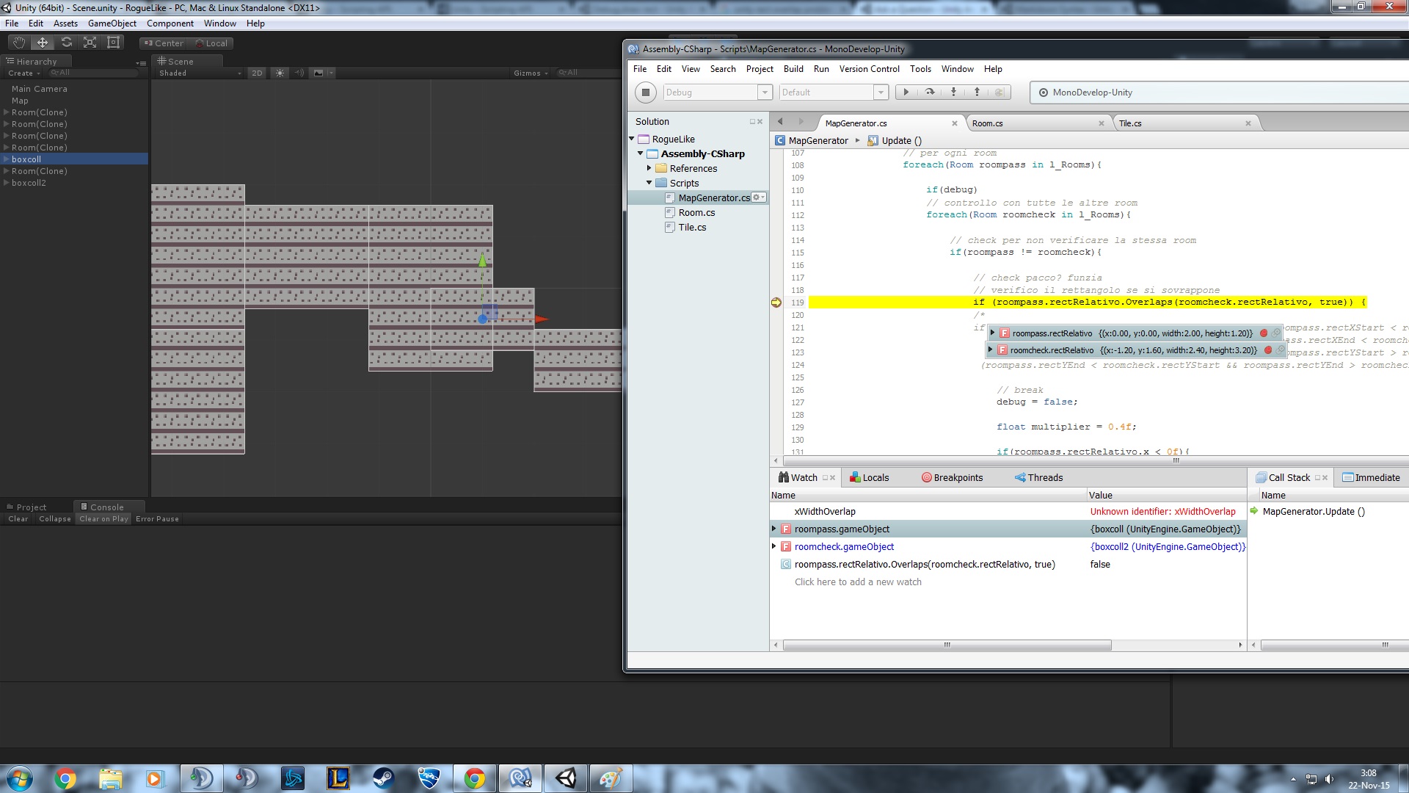Select the Move tool in Unity toolbar
This screenshot has width=1409, height=793.
tap(43, 43)
